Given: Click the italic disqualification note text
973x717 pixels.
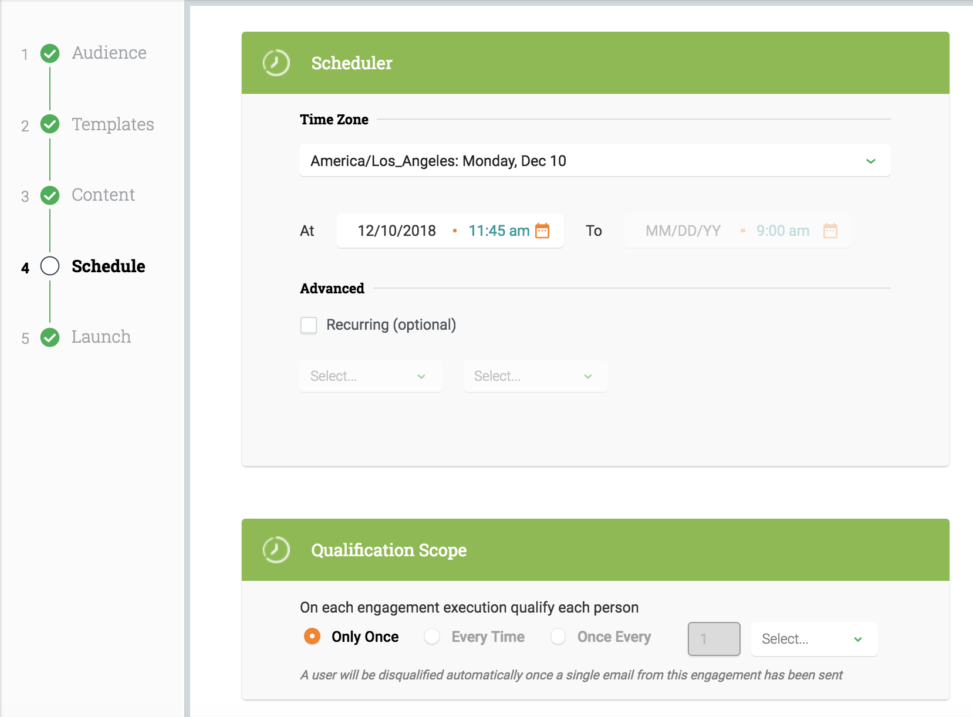Looking at the screenshot, I should 572,675.
